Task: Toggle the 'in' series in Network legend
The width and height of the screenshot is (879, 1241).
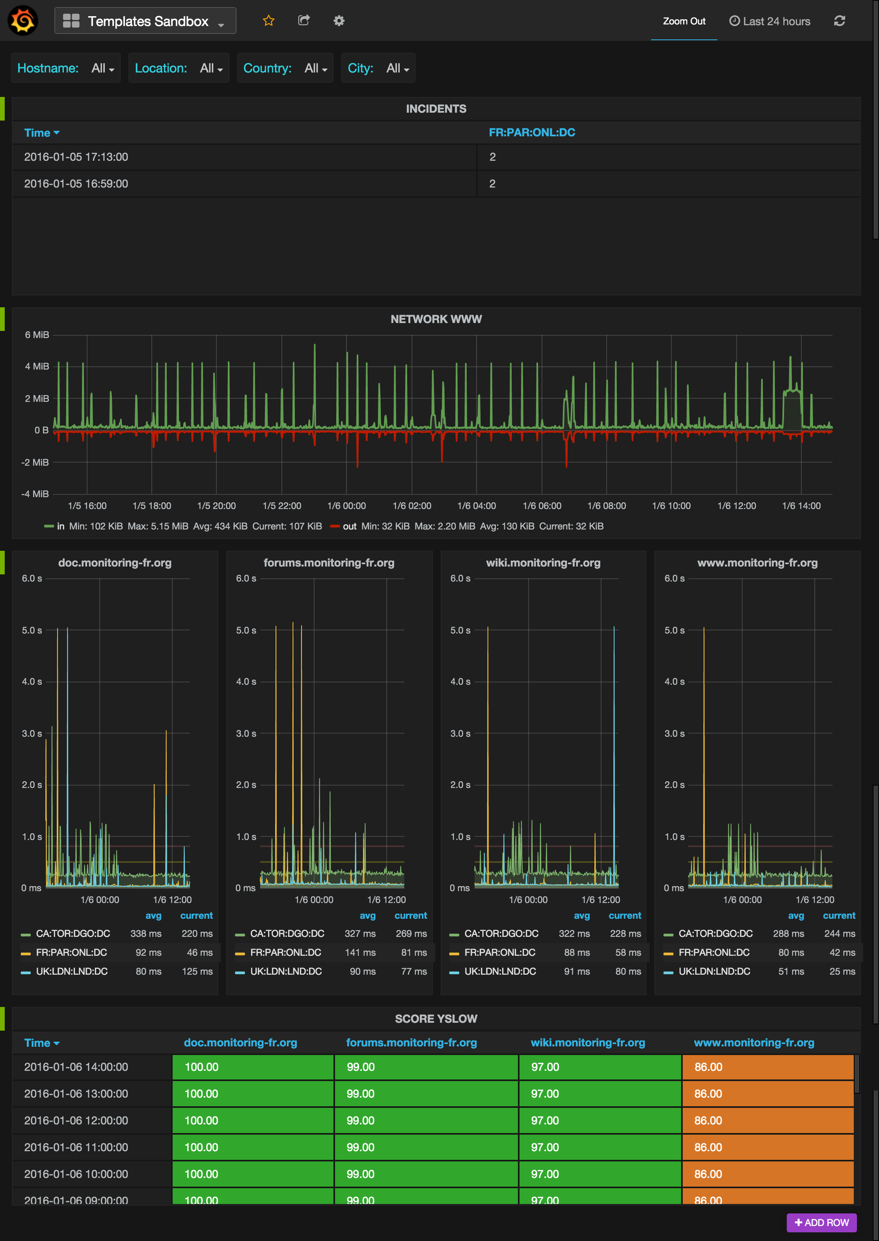Action: click(61, 526)
